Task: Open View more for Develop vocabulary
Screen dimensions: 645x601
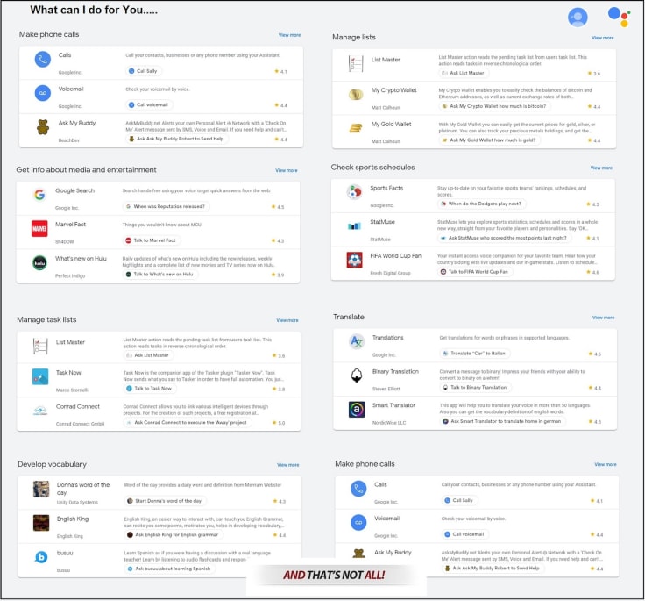Action: click(x=288, y=465)
